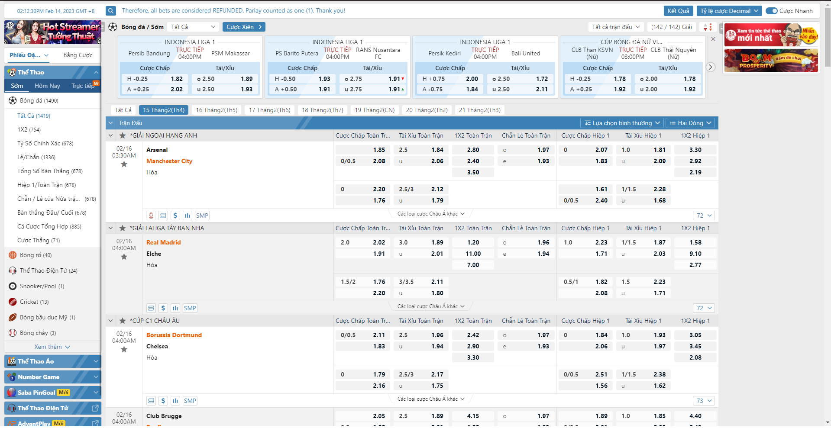Click the Cược Xiên button
This screenshot has width=831, height=428.
[244, 27]
